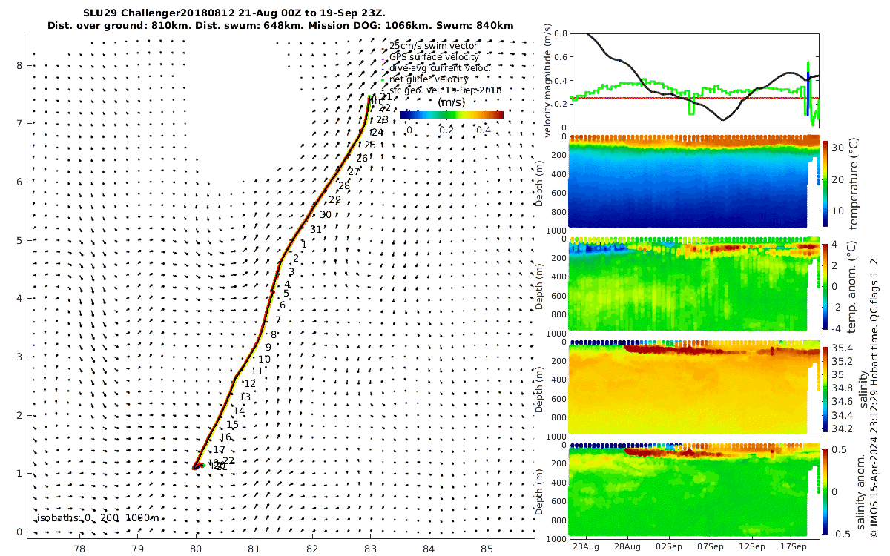Click the salinity anomaly colorbar
The width and height of the screenshot is (890, 556).
826,490
